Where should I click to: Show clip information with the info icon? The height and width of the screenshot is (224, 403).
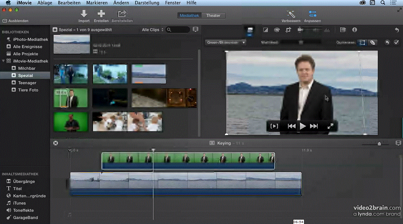(x=355, y=30)
